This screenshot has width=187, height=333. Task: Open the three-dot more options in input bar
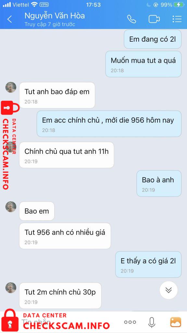[x=130, y=322]
